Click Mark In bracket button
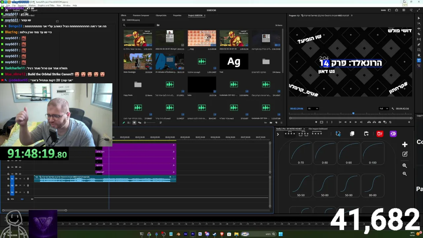423x238 pixels. (327, 122)
